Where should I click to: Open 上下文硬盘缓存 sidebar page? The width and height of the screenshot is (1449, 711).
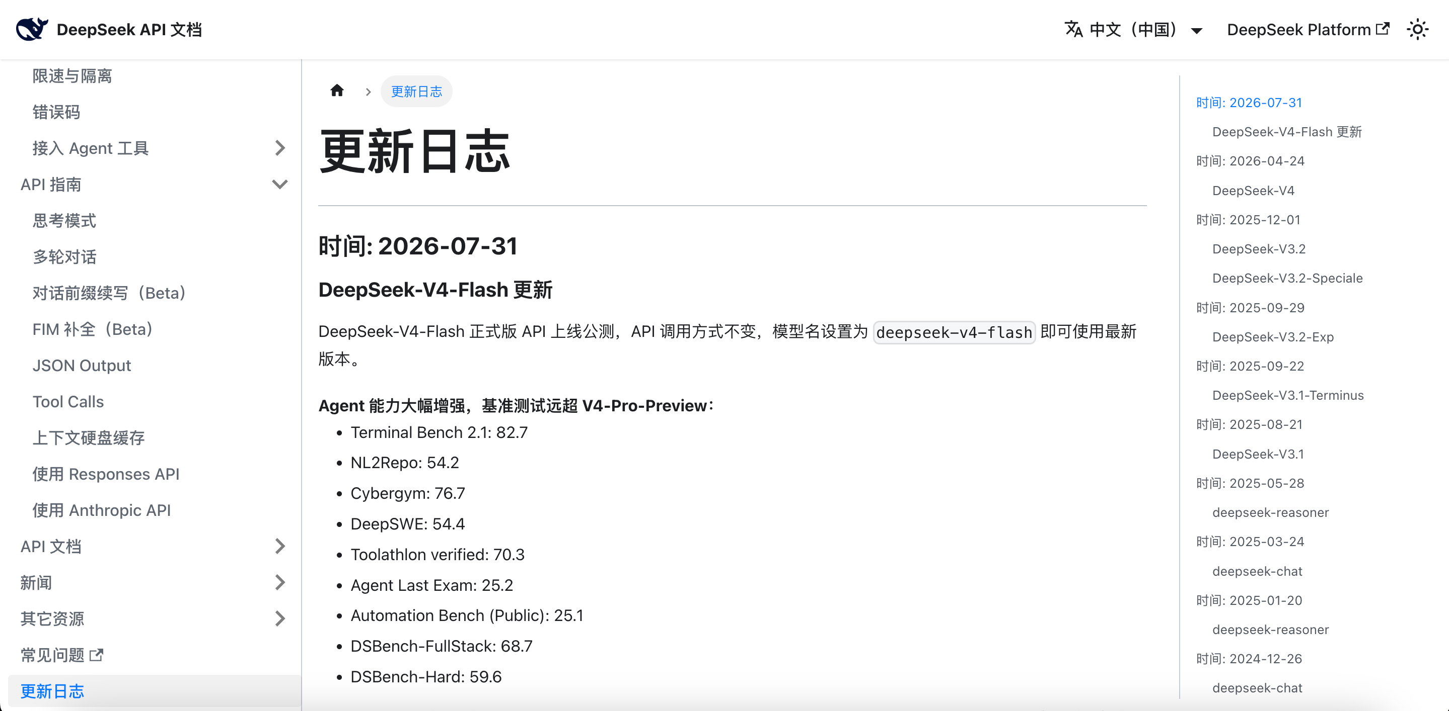tap(88, 438)
